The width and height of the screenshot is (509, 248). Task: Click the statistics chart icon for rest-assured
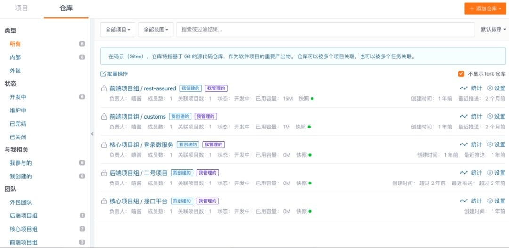pos(464,88)
